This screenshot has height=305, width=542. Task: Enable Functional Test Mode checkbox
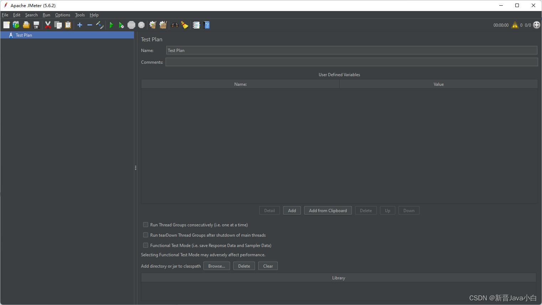pos(146,245)
